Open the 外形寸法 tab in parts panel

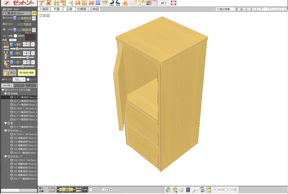pyautogui.click(x=31, y=86)
